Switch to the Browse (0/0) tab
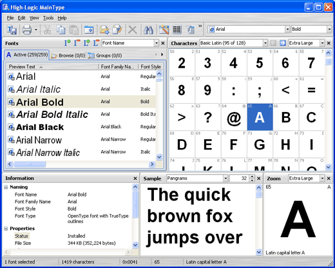This screenshot has height=268, width=335. click(68, 55)
